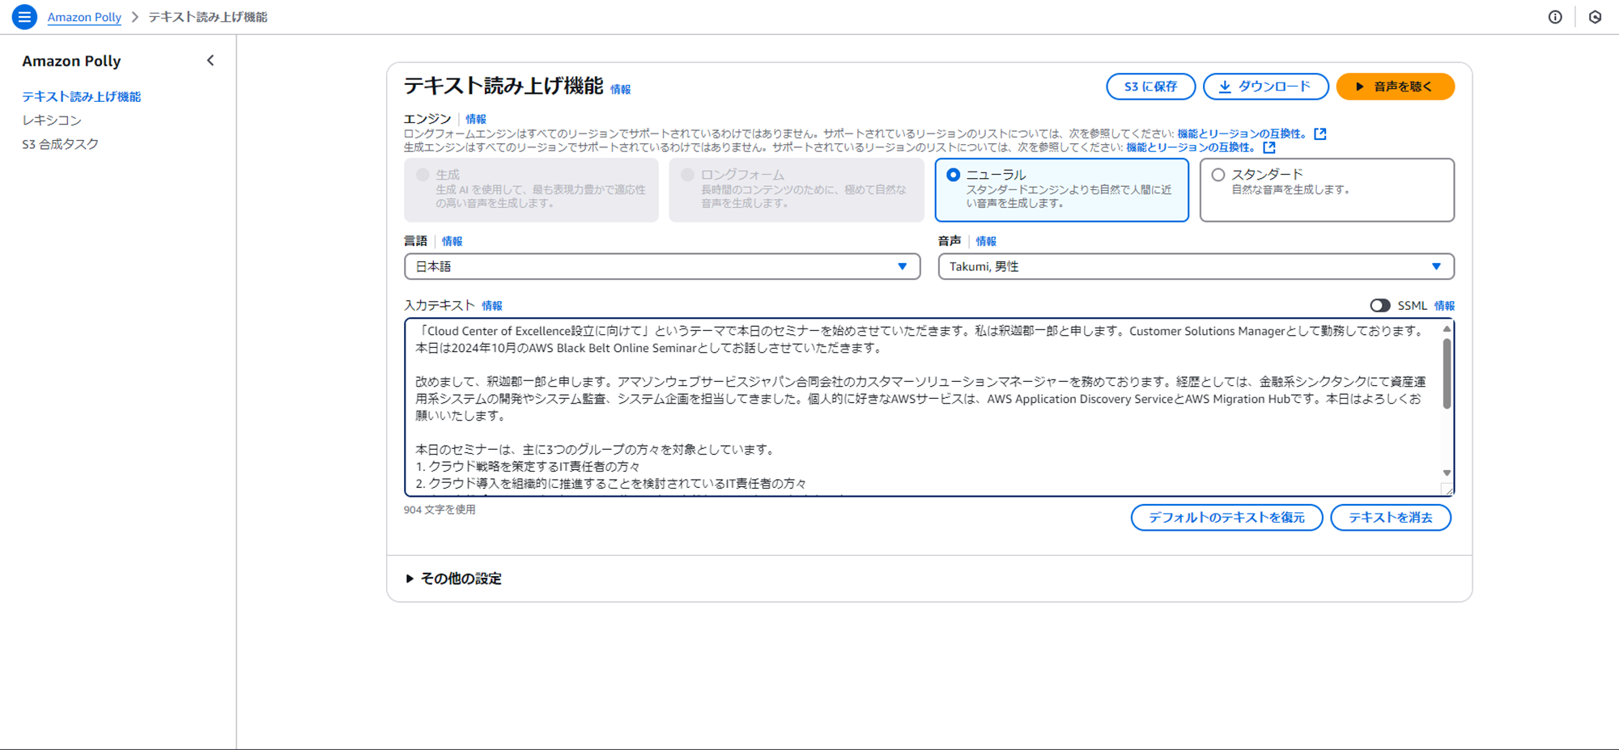Open レキシコン in sidebar
Screen dimensions: 1619x750
tap(52, 120)
